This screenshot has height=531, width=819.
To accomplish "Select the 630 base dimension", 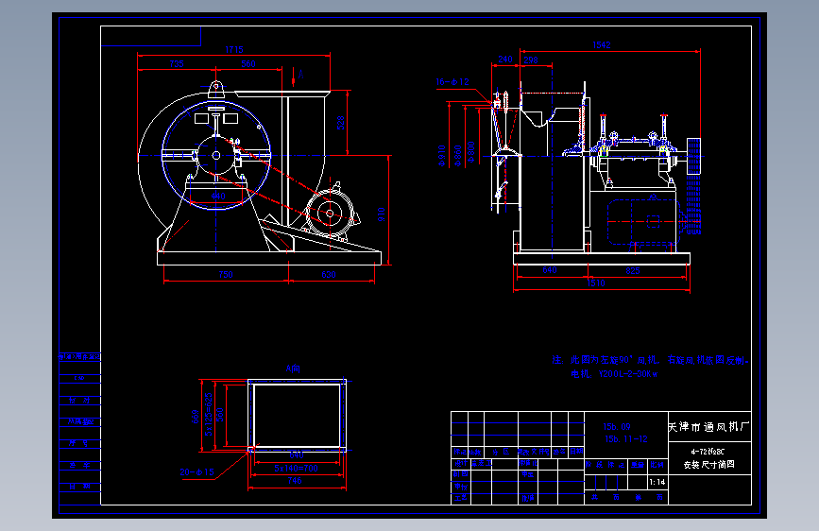I will pos(329,274).
